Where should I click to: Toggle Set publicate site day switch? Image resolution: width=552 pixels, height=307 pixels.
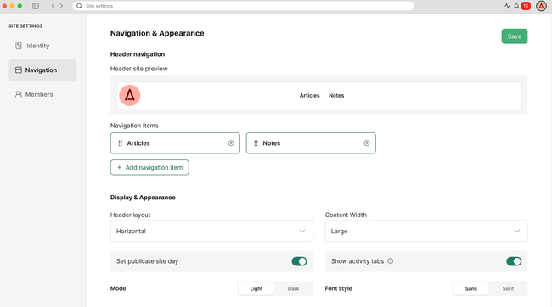pos(299,261)
